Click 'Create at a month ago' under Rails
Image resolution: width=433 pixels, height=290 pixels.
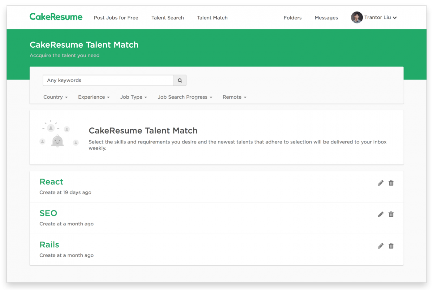(66, 256)
